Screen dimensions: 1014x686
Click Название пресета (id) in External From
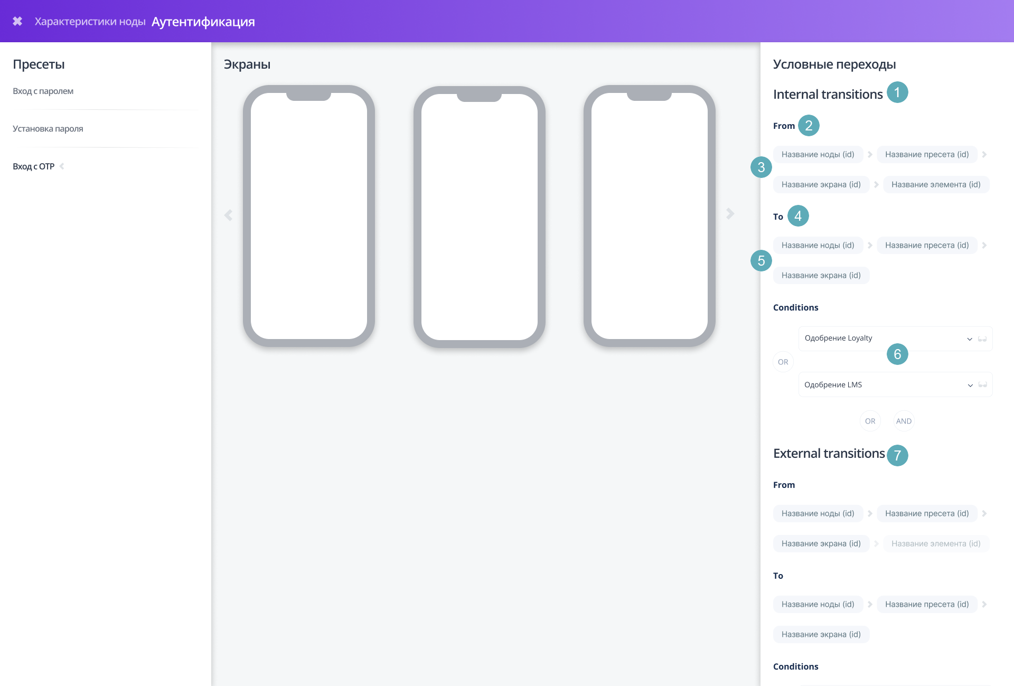(x=927, y=514)
